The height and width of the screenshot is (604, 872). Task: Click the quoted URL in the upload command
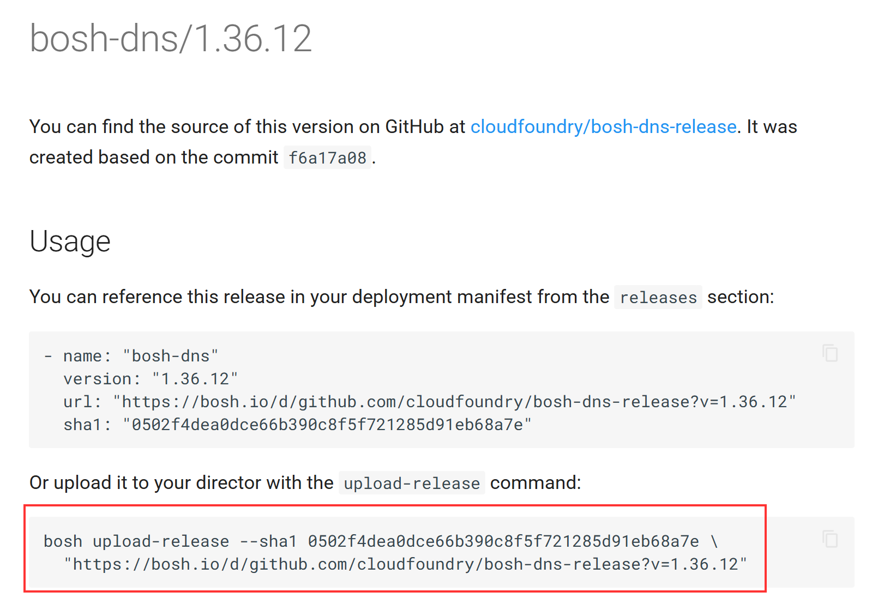[405, 564]
